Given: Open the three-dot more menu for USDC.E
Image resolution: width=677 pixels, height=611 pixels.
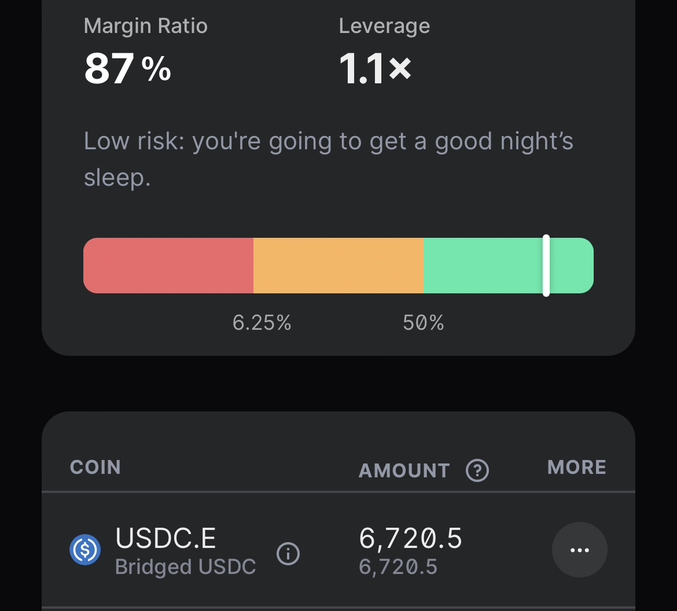Looking at the screenshot, I should click(579, 550).
